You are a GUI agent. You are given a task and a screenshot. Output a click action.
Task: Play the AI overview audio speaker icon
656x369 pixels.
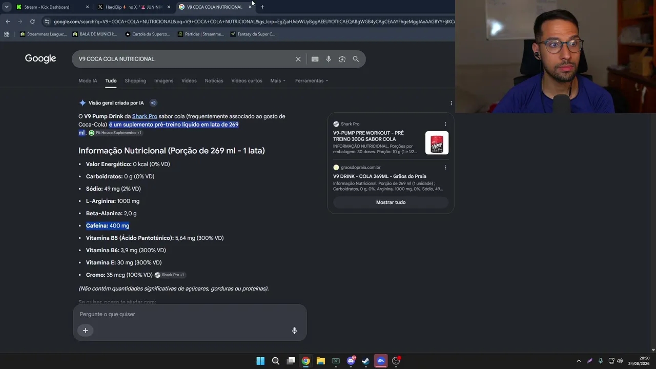[153, 103]
